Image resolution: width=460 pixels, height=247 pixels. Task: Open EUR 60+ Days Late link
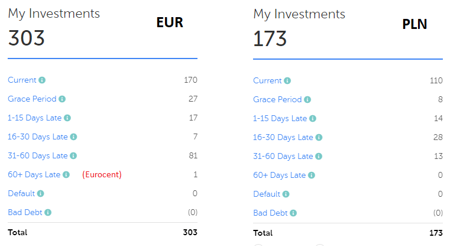(34, 175)
